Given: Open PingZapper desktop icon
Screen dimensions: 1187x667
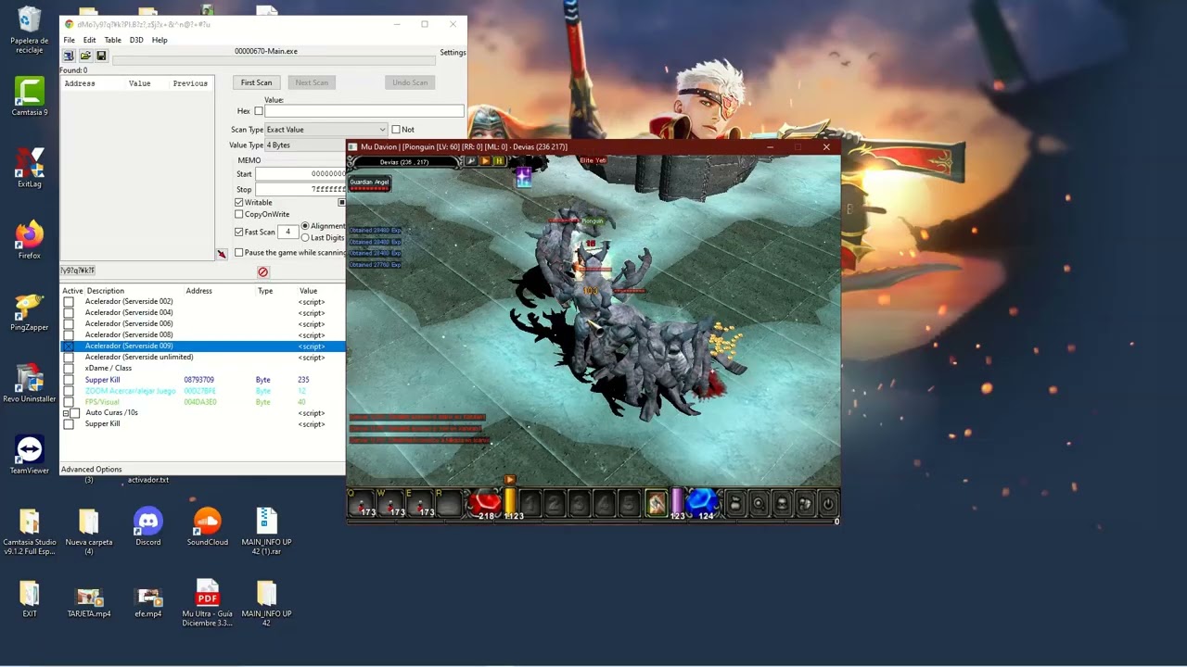Looking at the screenshot, I should tap(29, 311).
